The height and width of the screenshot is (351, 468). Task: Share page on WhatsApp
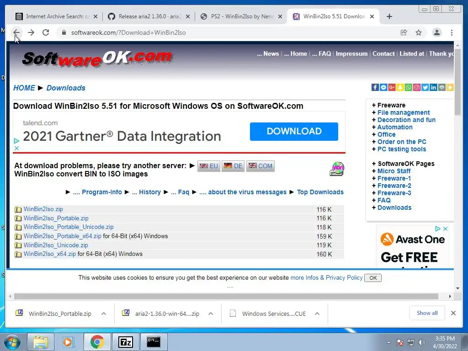409,87
